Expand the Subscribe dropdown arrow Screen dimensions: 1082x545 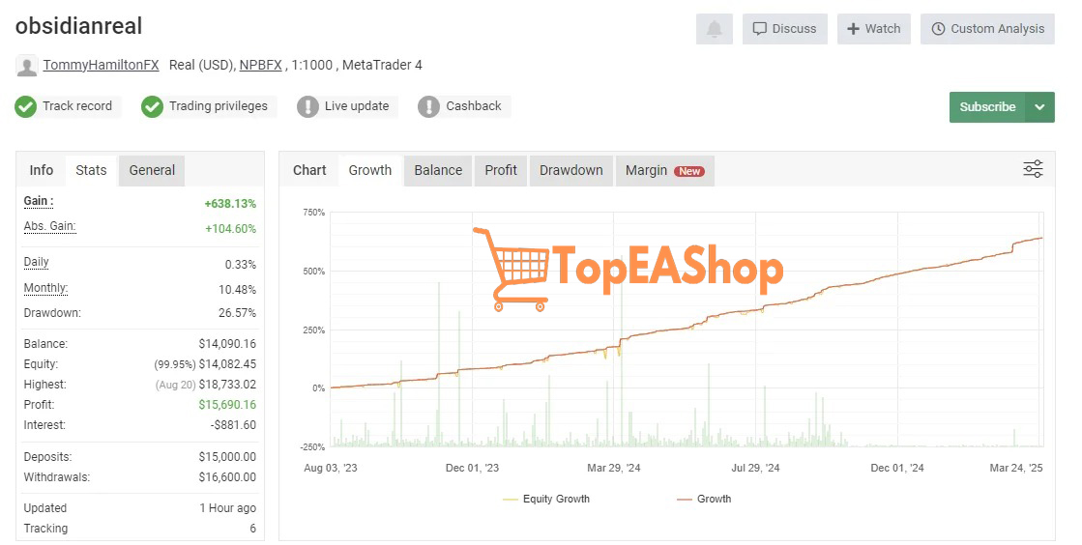1039,107
